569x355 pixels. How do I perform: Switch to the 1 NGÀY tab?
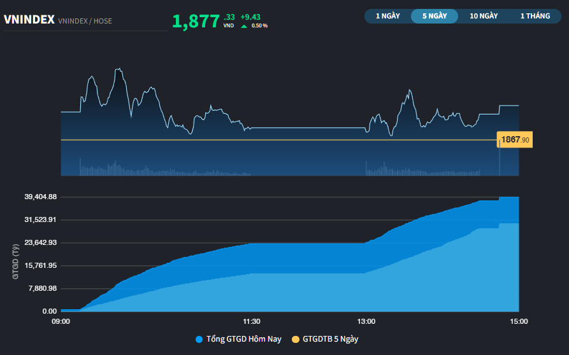coord(387,16)
